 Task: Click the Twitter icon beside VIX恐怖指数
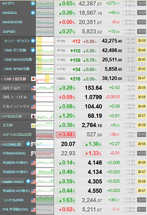point(28,144)
